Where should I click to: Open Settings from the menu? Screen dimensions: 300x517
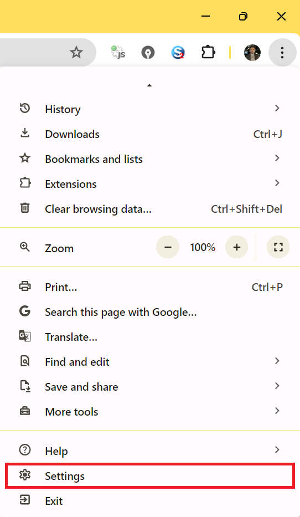(x=150, y=475)
